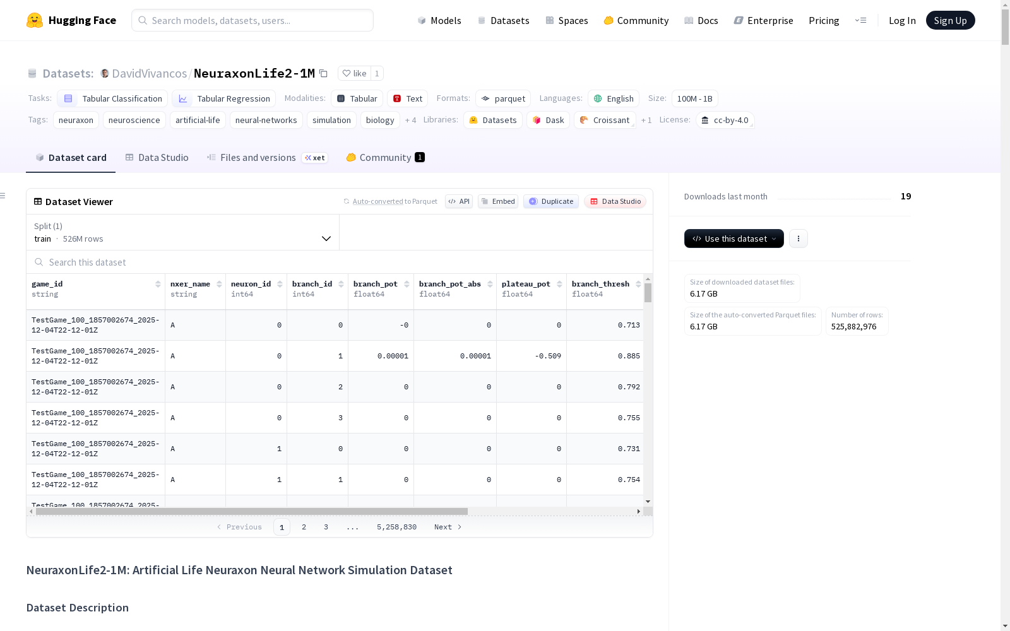Click DavidVivancos avatar icon
This screenshot has height=631, width=1010.
click(105, 73)
